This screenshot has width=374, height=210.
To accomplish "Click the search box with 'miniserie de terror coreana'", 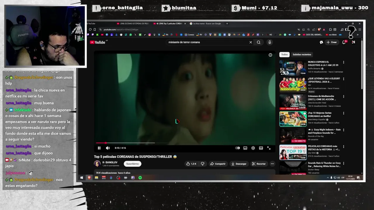I will point(207,42).
